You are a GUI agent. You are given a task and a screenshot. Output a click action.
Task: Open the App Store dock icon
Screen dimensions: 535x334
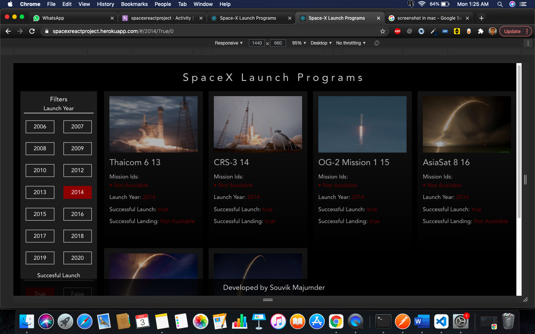pyautogui.click(x=317, y=321)
